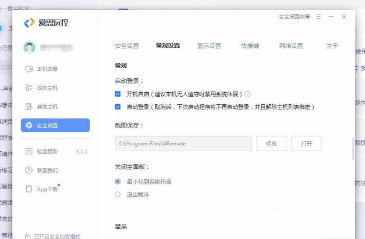
Task: Switch to the 网络设置 tab
Action: coord(291,46)
